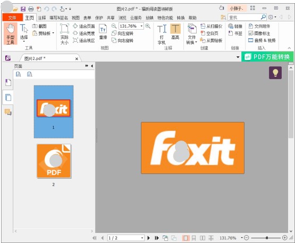Rotate the page left (向左旋转)

[x=122, y=33]
